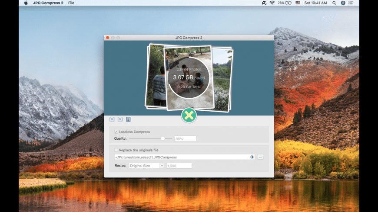378x212 pixels.
Task: Click the center photo thumbnail in stack
Action: (189, 77)
